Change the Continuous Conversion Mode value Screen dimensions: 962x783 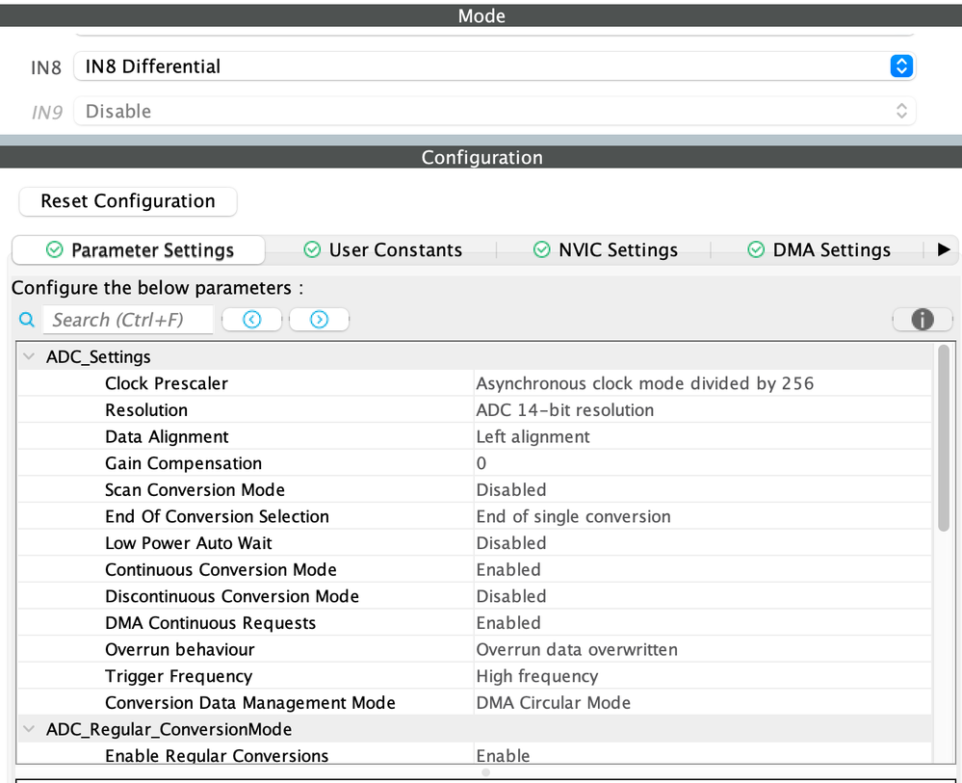[578, 569]
